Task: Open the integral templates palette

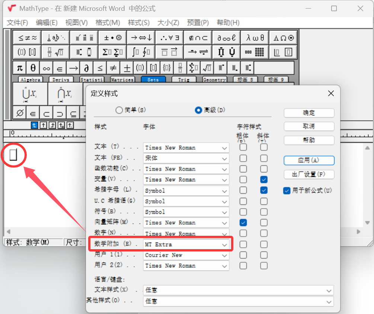Action: (141, 52)
